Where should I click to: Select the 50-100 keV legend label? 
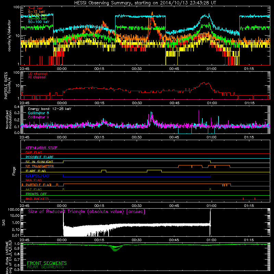click(39, 22)
